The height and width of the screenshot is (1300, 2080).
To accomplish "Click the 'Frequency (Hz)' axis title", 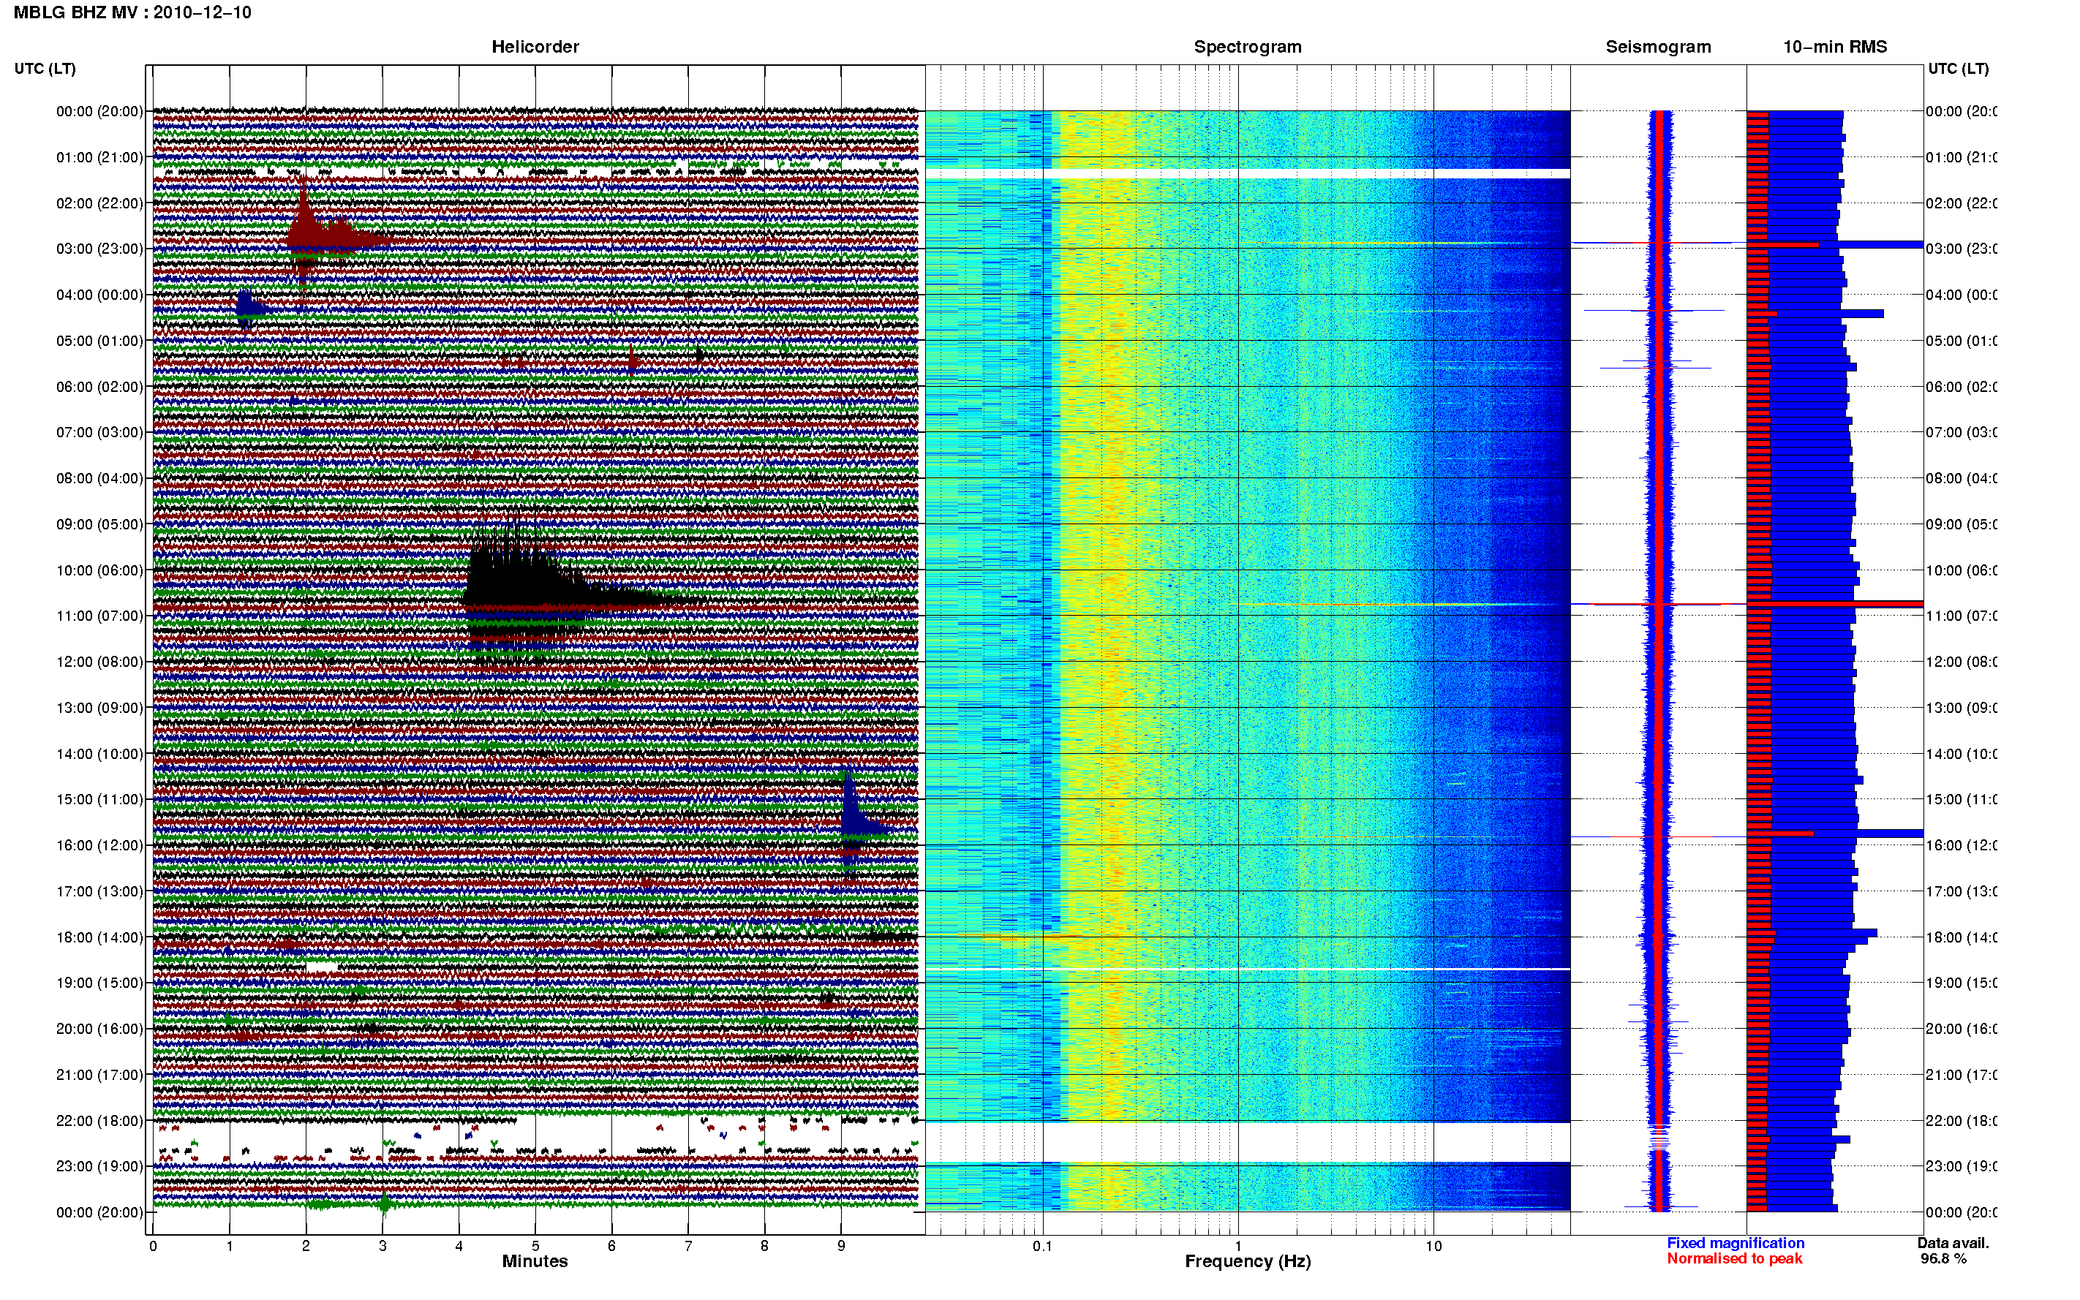I will click(x=1248, y=1261).
